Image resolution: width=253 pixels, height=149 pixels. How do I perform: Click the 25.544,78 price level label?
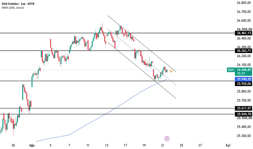pyautogui.click(x=243, y=114)
